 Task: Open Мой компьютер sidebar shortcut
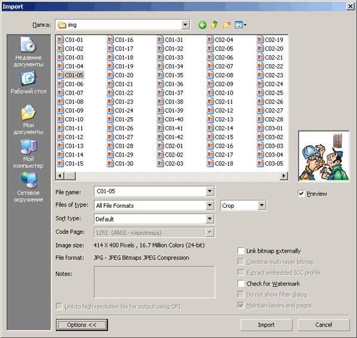[x=28, y=154]
